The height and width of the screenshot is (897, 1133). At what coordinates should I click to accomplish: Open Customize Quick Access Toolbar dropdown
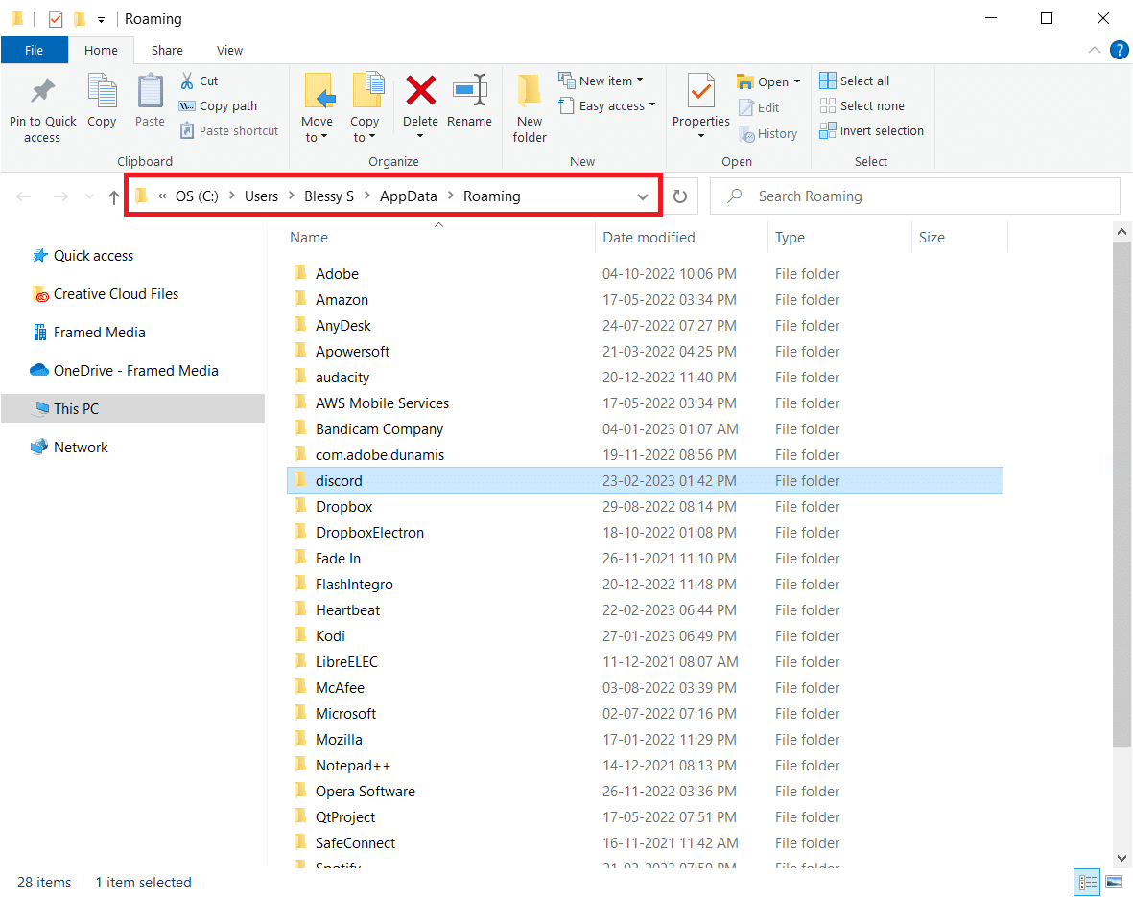click(x=101, y=20)
